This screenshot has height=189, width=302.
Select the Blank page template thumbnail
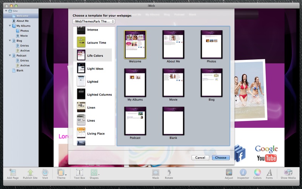tap(173, 121)
